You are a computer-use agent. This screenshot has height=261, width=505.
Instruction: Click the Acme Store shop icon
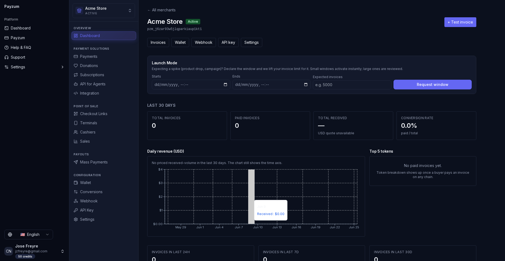79,11
